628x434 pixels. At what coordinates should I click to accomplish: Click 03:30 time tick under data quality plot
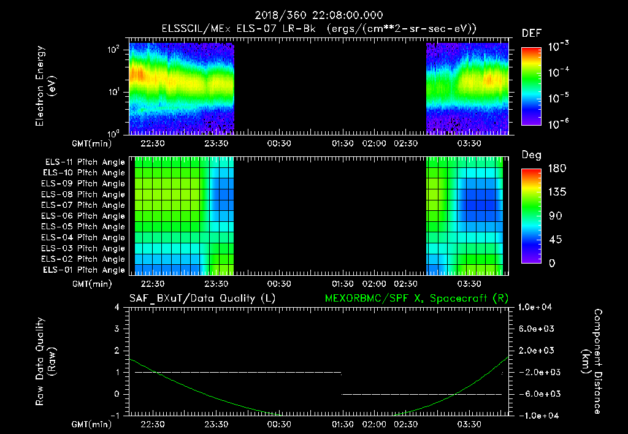pyautogui.click(x=469, y=424)
